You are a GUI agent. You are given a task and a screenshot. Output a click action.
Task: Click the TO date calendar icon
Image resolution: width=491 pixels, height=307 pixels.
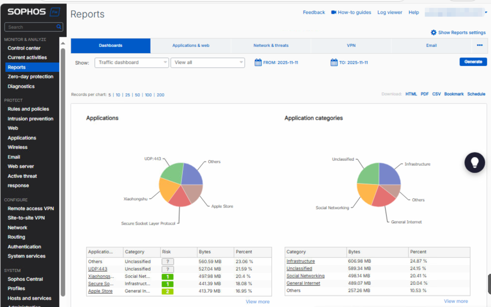tap(334, 62)
